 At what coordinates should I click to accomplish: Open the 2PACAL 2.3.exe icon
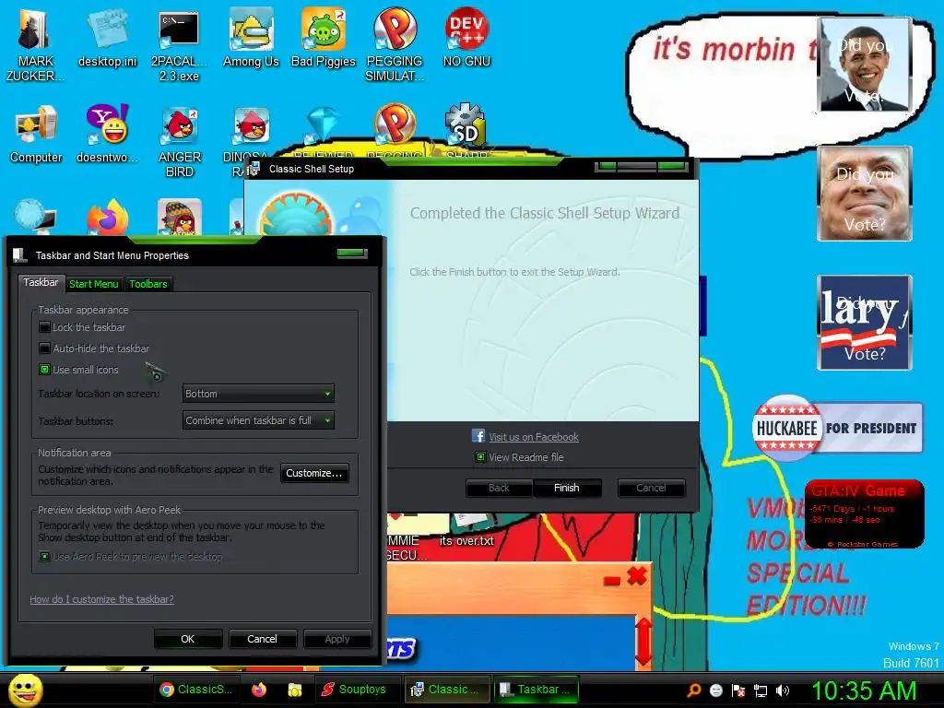click(x=179, y=44)
